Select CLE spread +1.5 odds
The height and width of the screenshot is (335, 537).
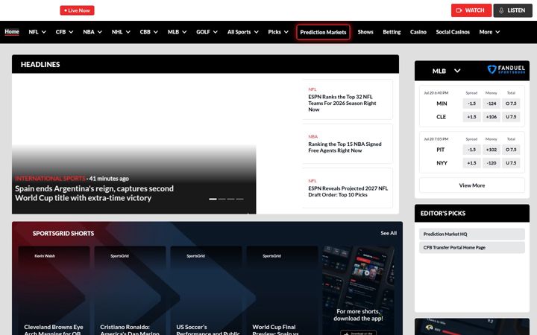pyautogui.click(x=471, y=117)
